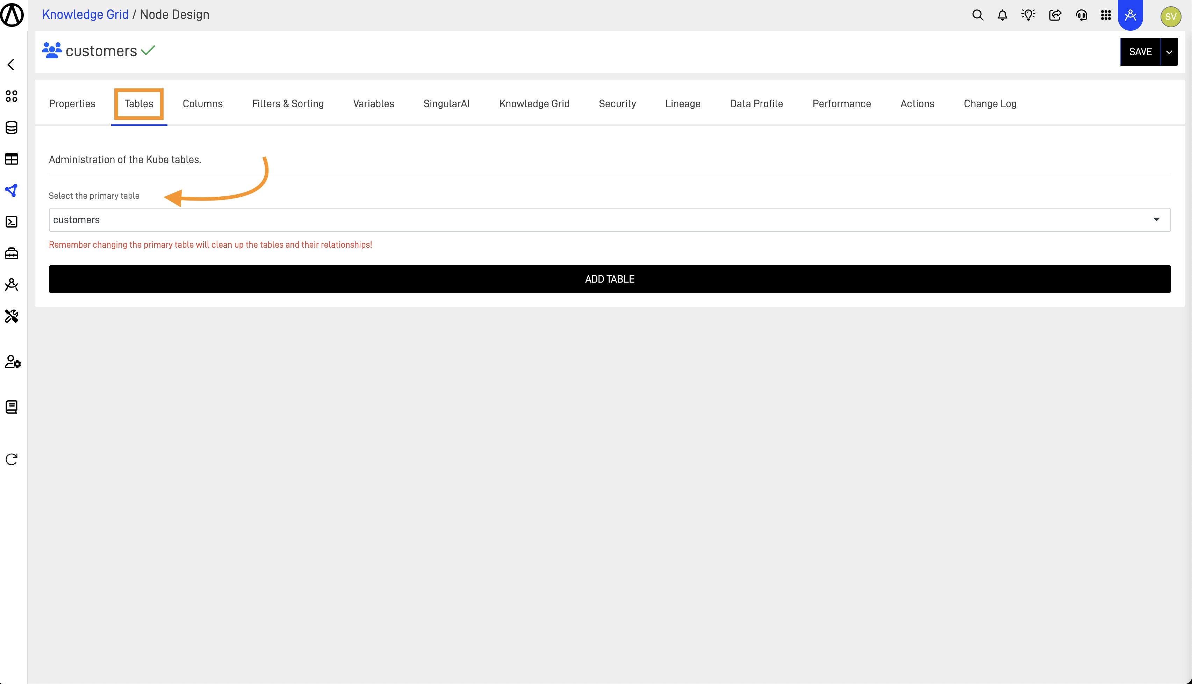Switch to the Filters & Sorting tab
Viewport: 1192px width, 684px height.
pos(288,103)
